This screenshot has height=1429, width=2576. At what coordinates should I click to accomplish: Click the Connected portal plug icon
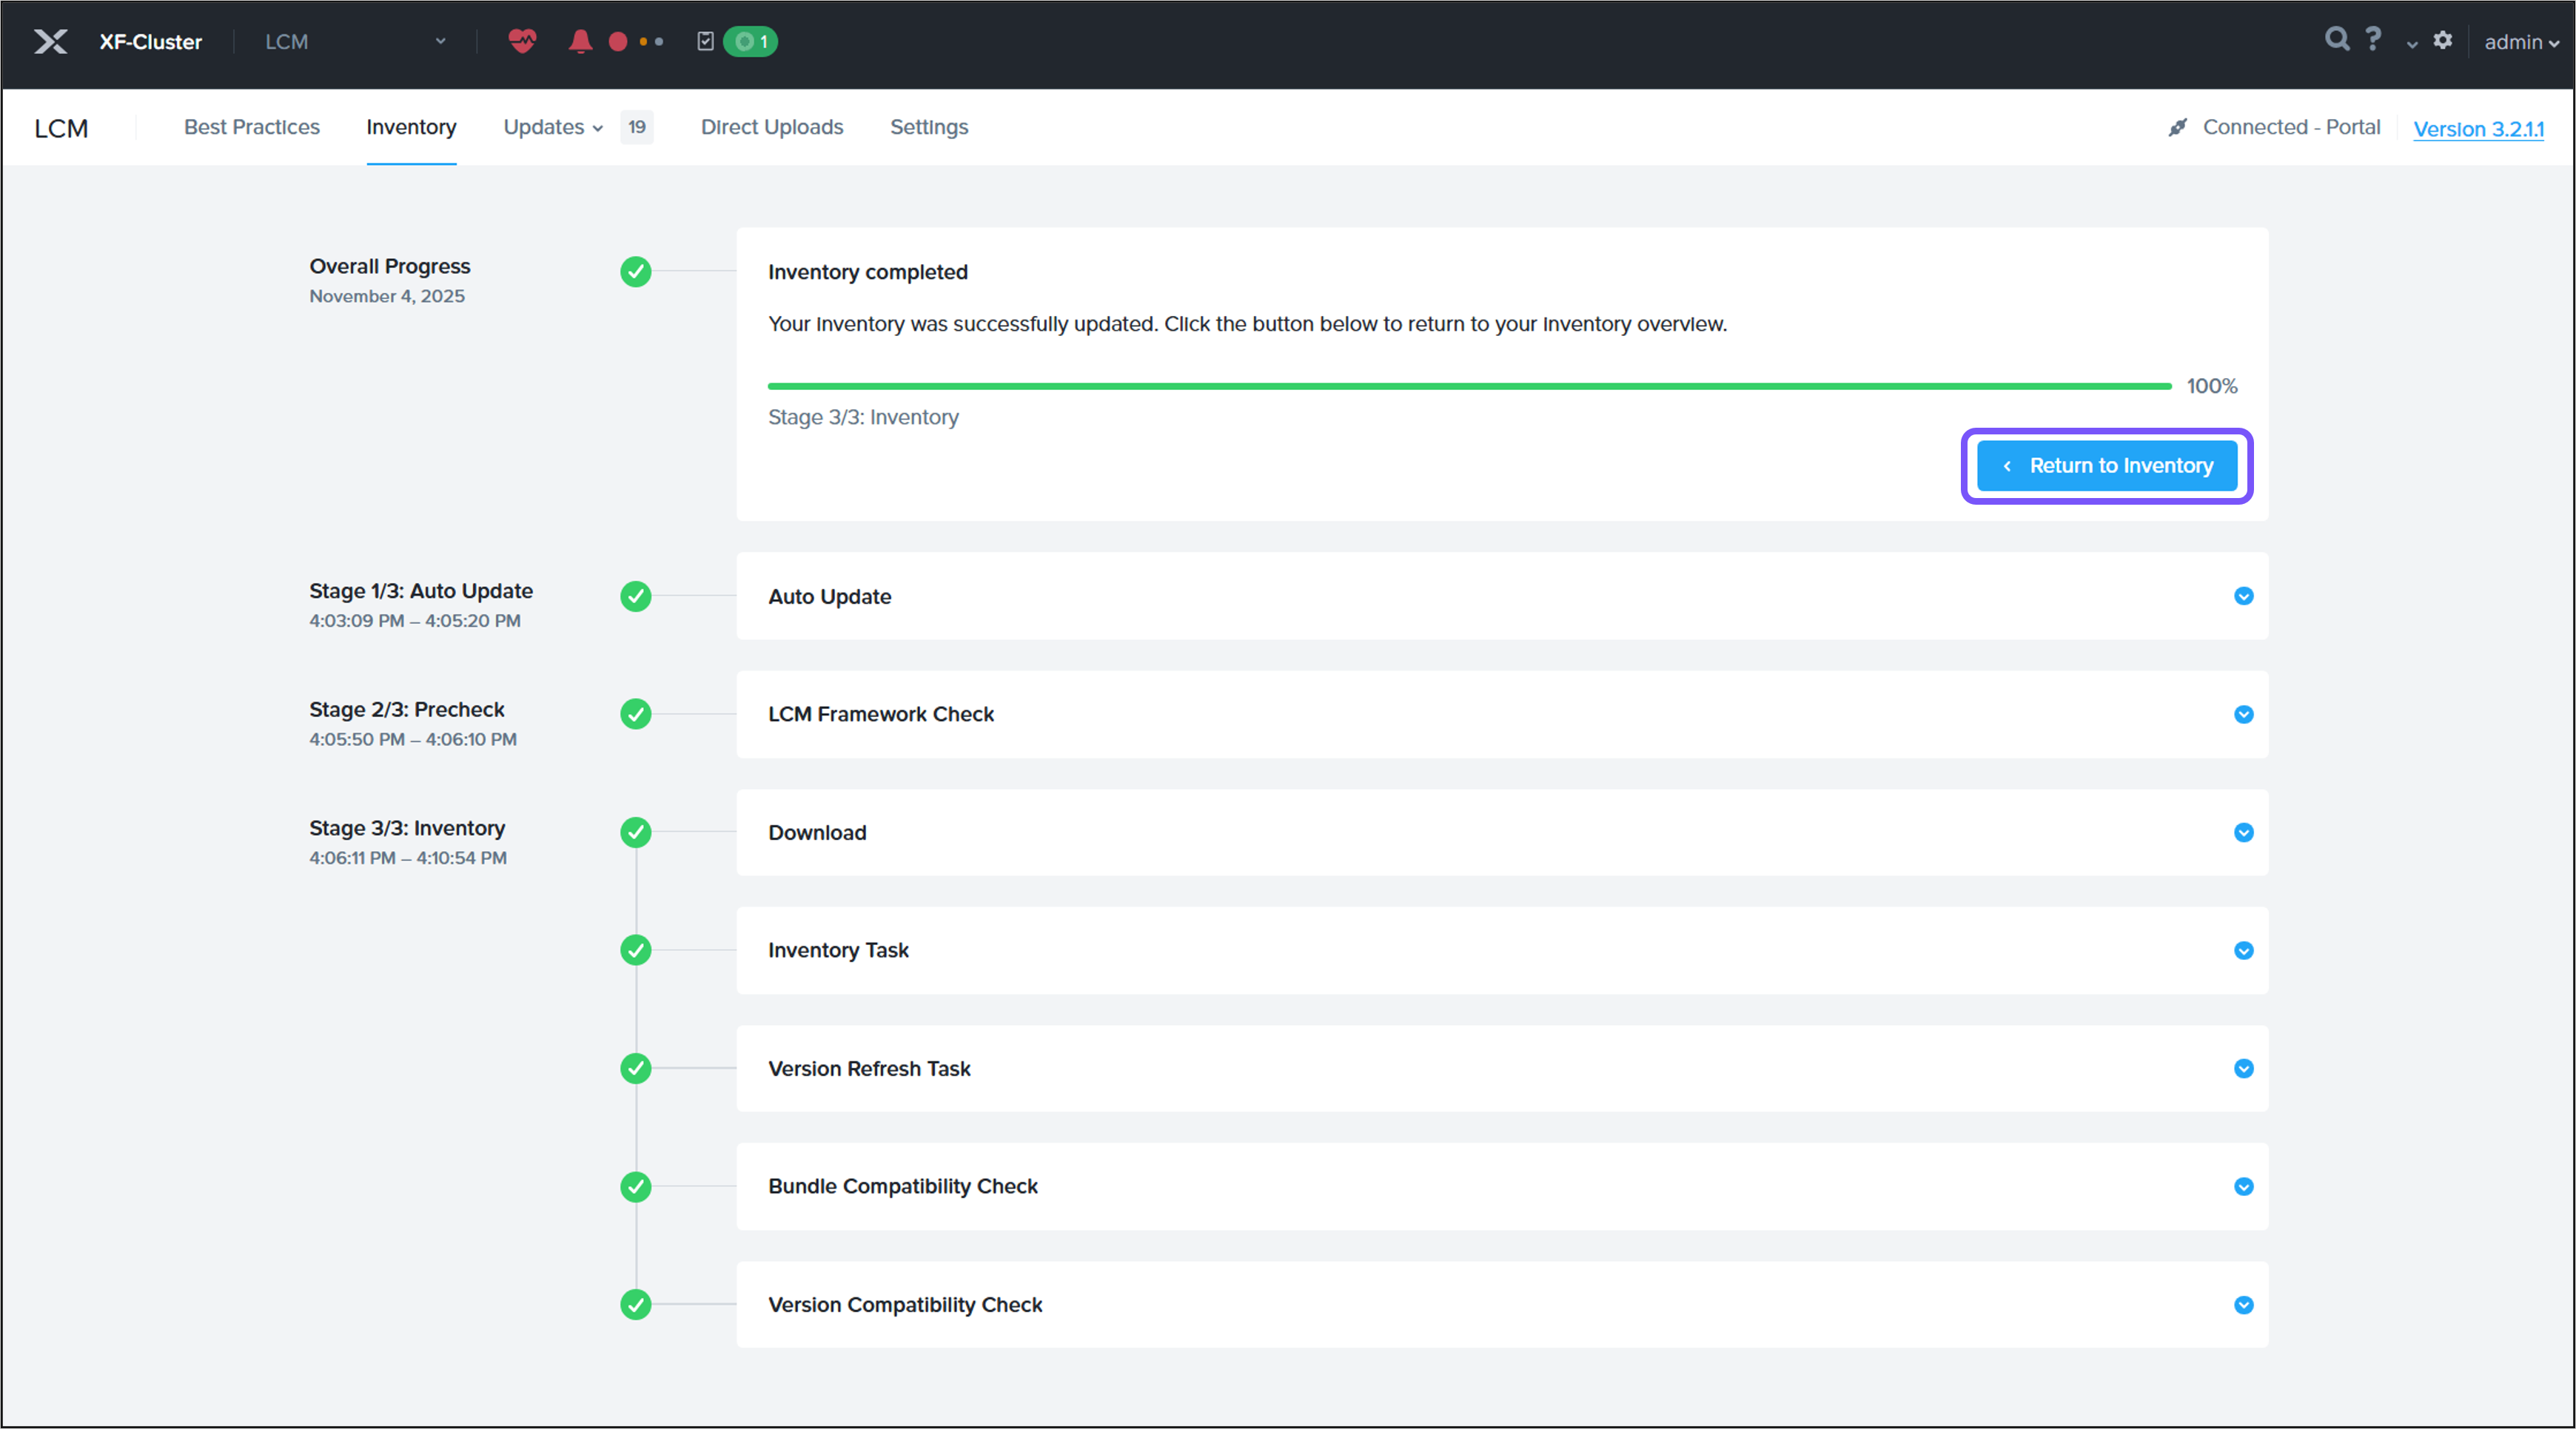coord(2177,127)
